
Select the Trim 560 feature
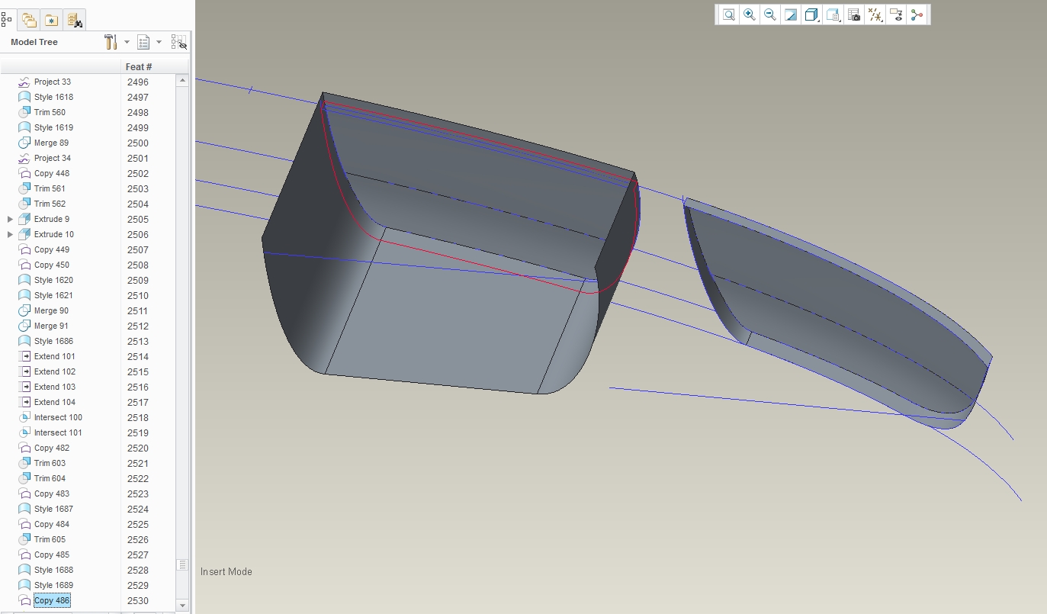click(50, 112)
